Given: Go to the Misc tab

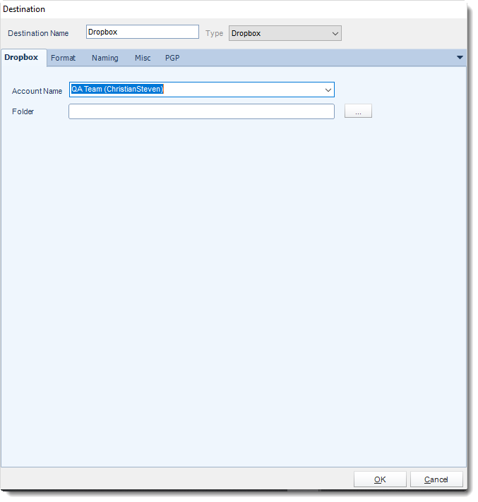Looking at the screenshot, I should (143, 58).
